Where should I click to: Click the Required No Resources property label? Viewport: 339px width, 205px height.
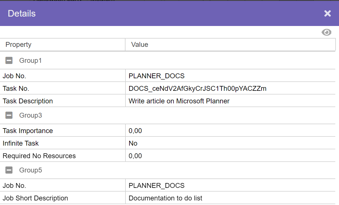pyautogui.click(x=39, y=156)
